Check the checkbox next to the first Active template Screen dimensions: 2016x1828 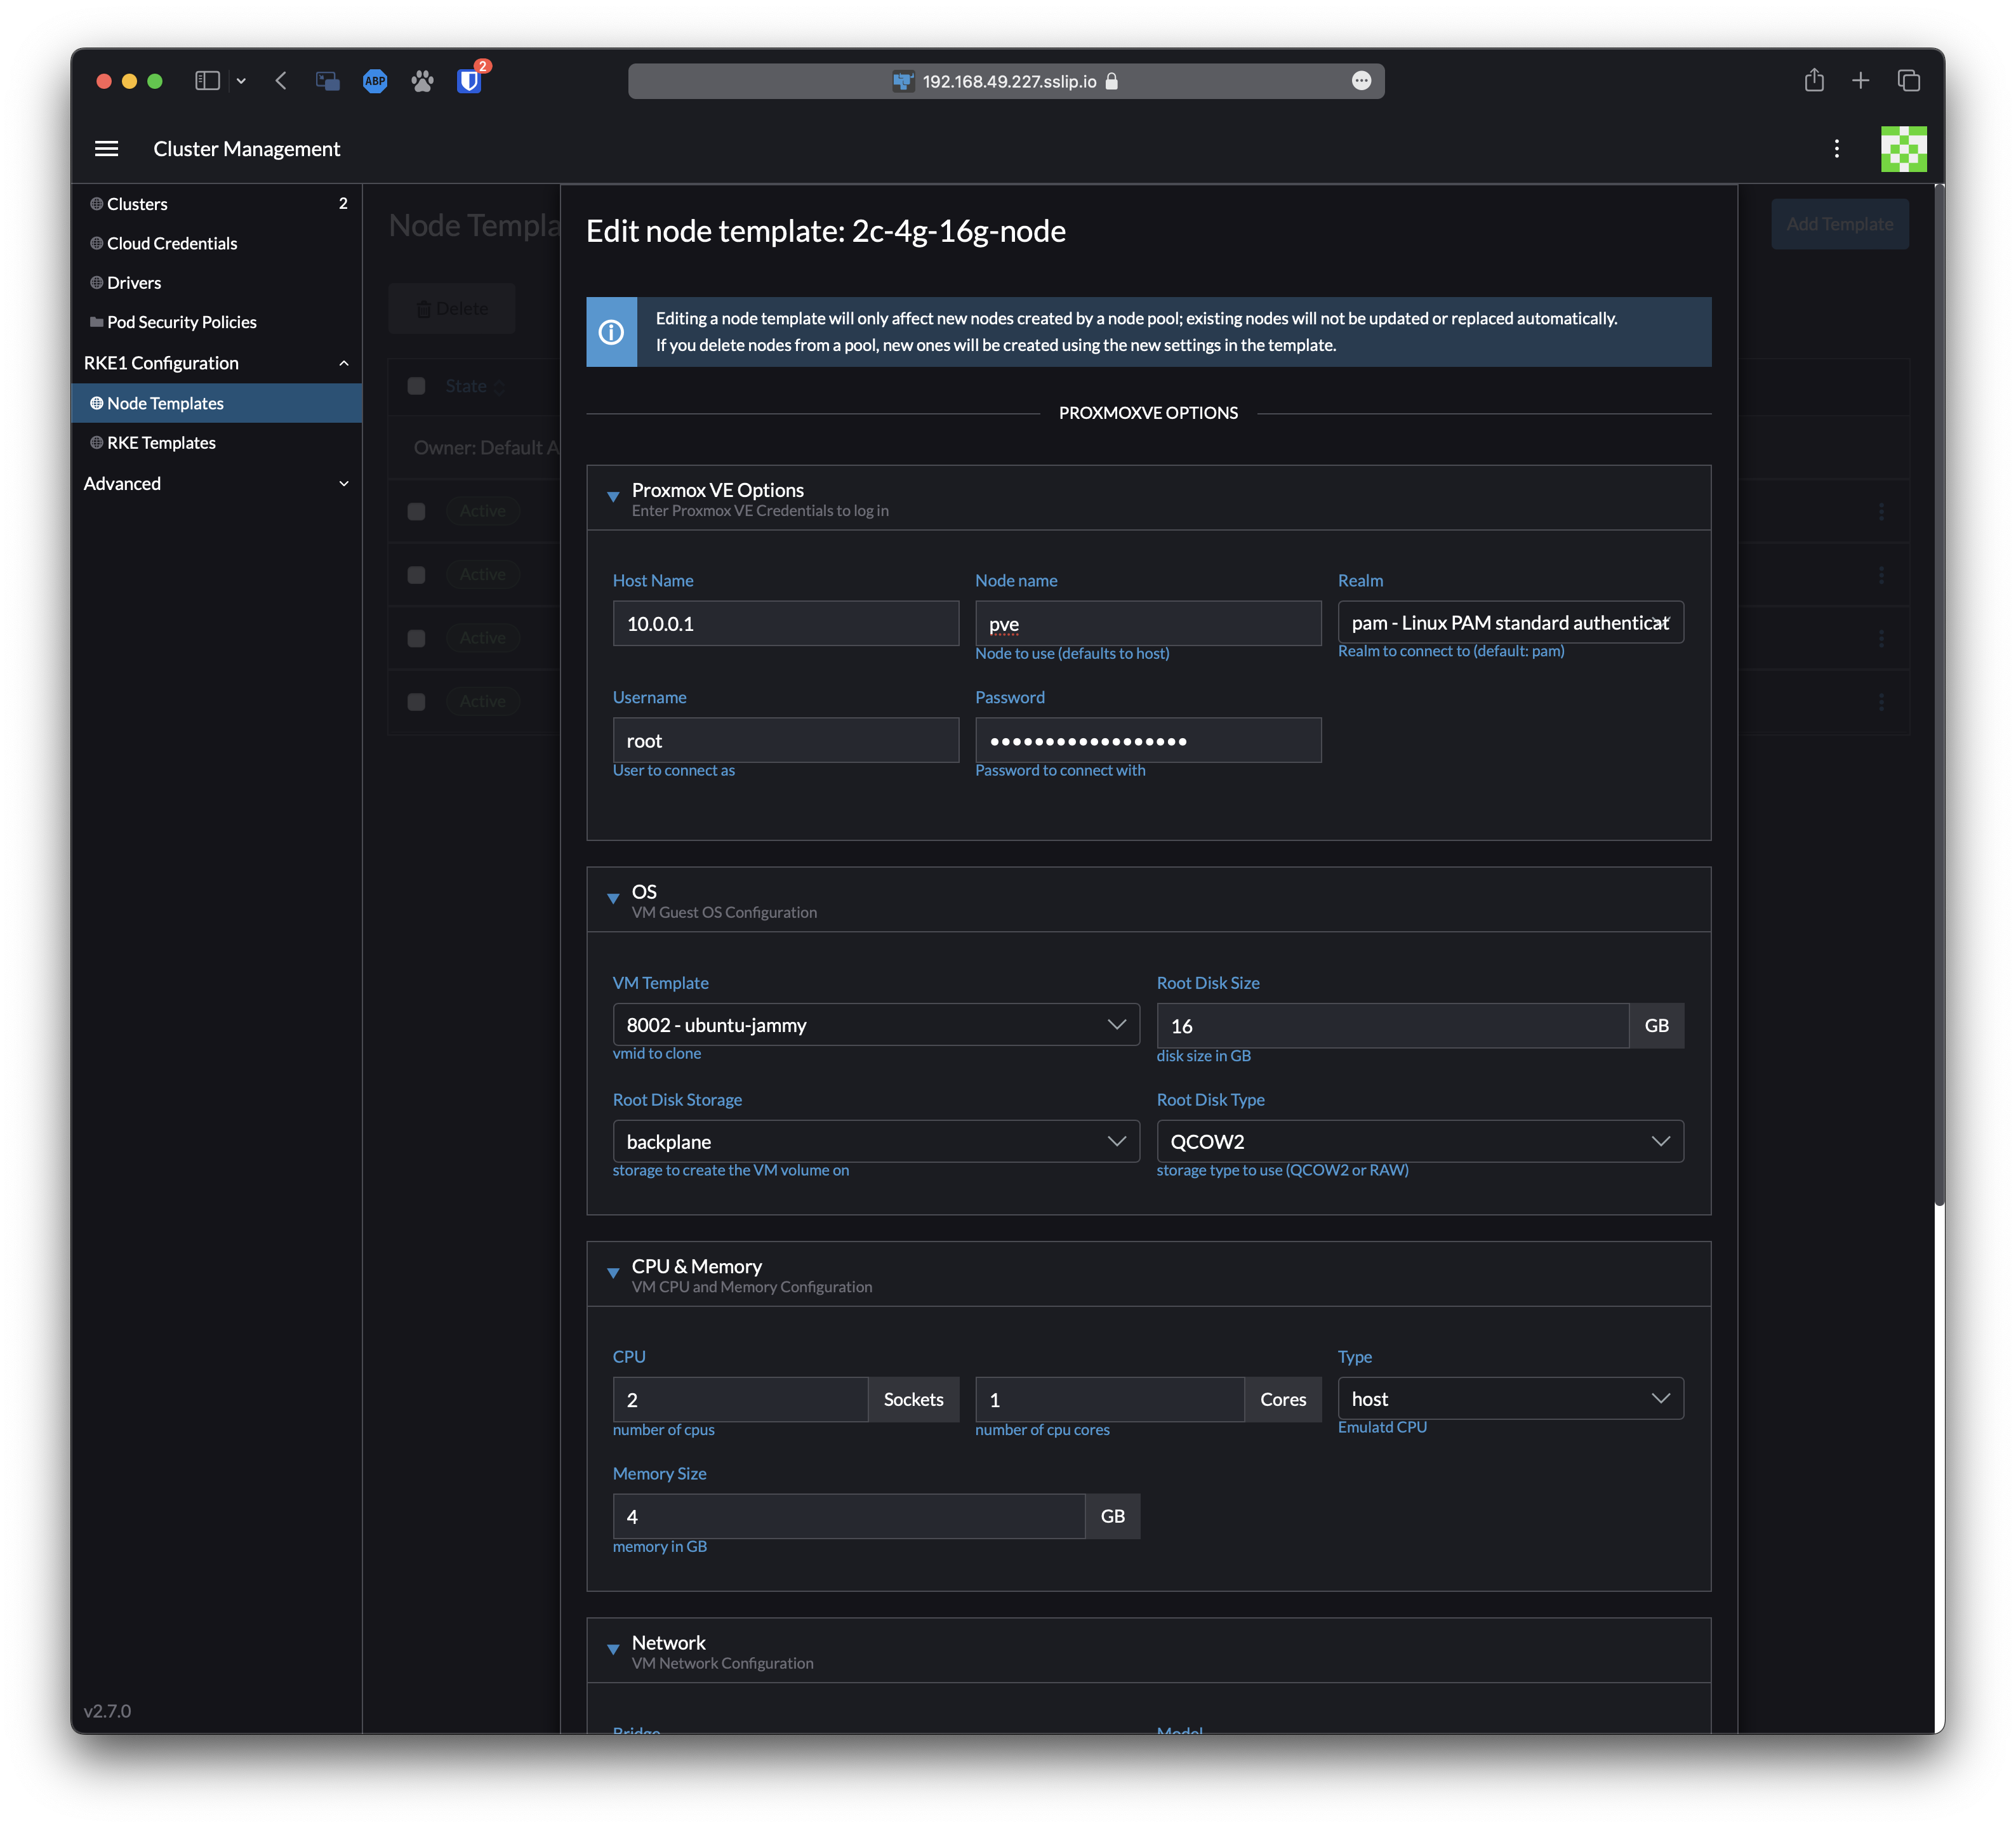coord(416,511)
